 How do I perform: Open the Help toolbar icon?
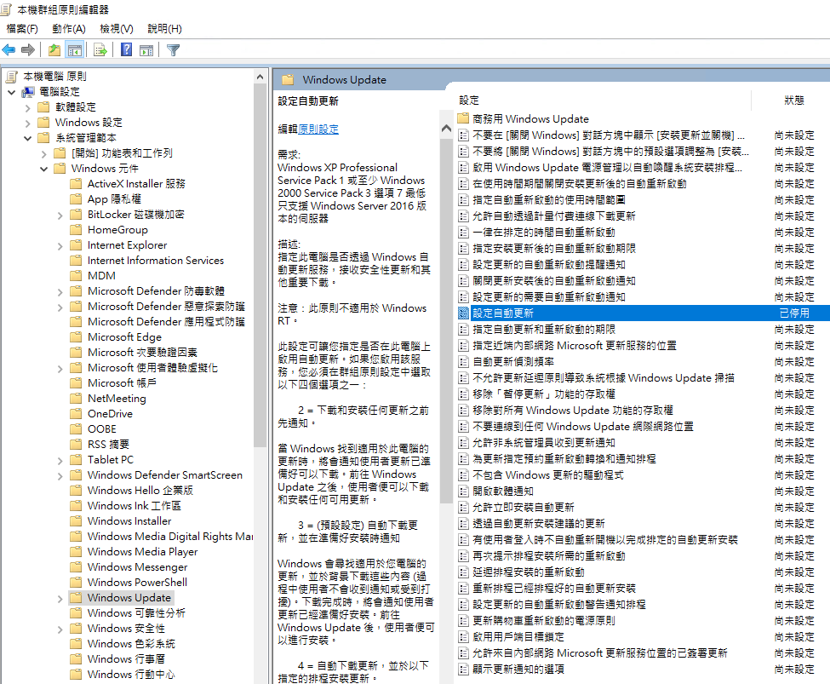[x=127, y=49]
